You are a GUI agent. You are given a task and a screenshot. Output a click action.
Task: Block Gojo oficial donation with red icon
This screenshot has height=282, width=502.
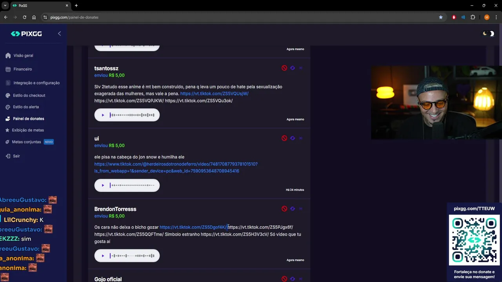[x=284, y=279]
